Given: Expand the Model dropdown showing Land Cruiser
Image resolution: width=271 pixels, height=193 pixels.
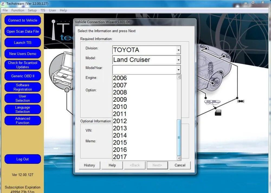Looking at the screenshot, I should (178, 60).
